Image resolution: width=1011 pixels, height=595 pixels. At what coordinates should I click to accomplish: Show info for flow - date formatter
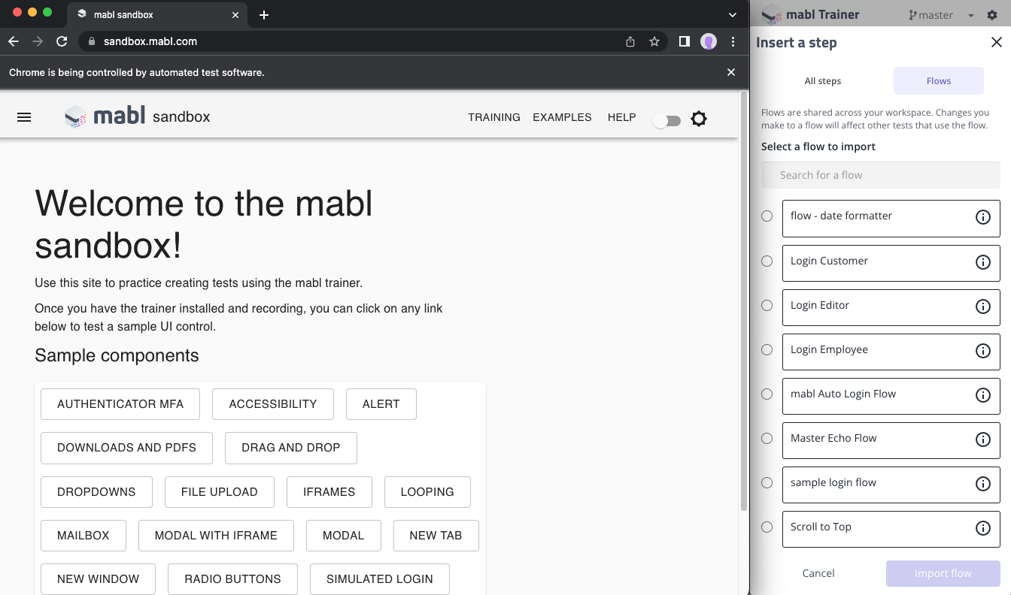point(982,217)
